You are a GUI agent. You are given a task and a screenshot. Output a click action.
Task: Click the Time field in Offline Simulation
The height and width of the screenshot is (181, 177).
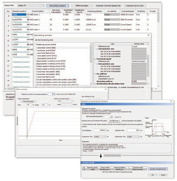(67, 101)
